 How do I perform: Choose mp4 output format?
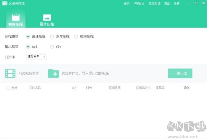[28, 46]
